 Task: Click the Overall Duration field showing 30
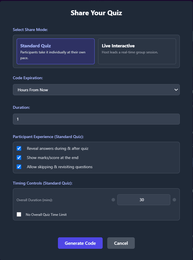(144, 200)
